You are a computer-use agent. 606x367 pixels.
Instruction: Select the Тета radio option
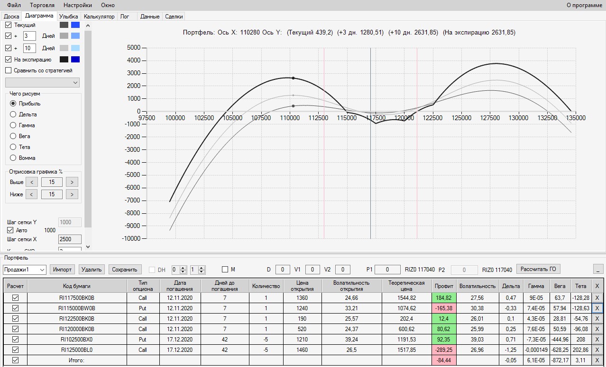(x=13, y=147)
